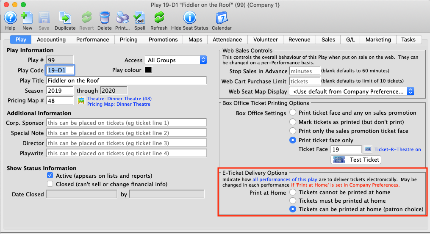Select Print ticket face only radio
This screenshot has width=430, height=234.
(293, 140)
